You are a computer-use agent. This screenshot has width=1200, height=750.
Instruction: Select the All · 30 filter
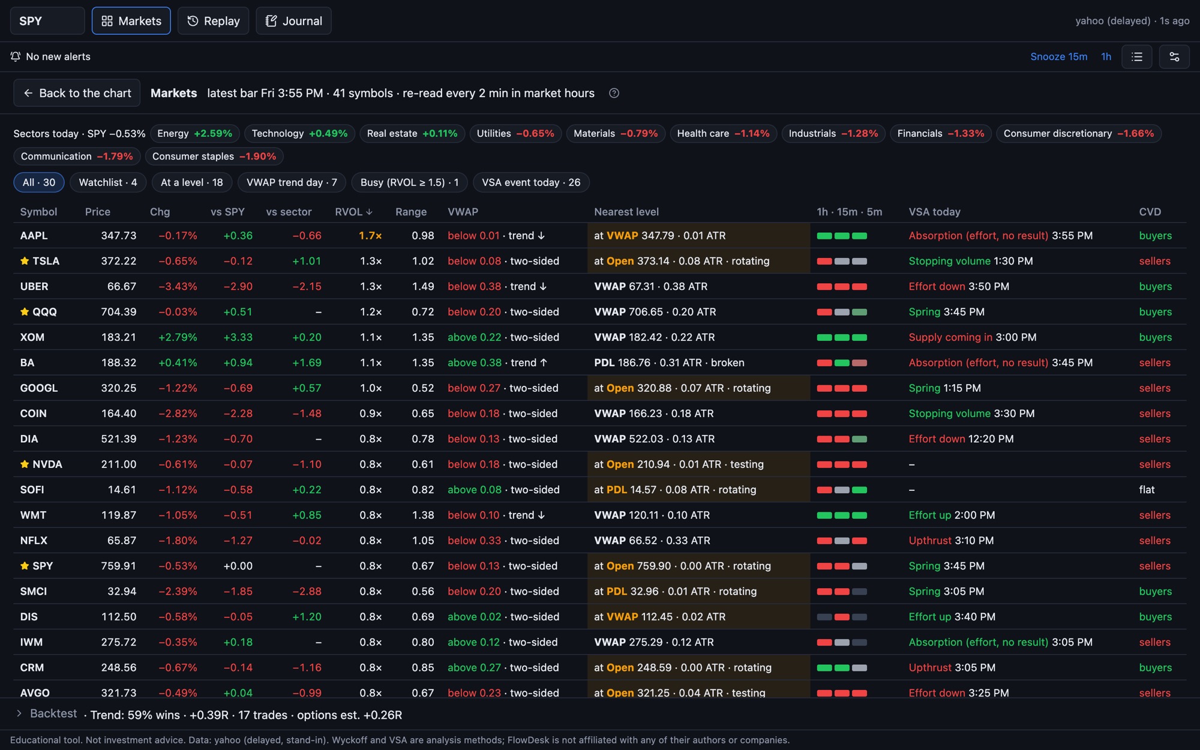39,182
